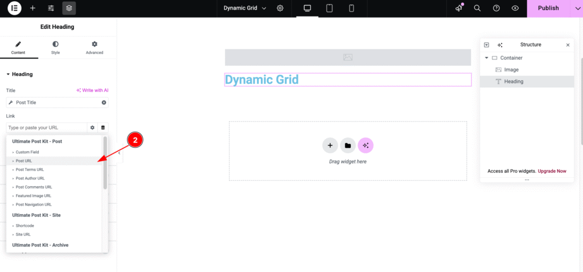This screenshot has height=272, width=583.
Task: Open the Help question mark icon
Action: click(496, 8)
